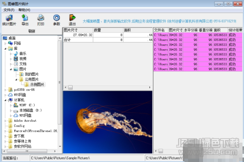Open the 文件(F) menu
Screen dimensions: 244x162
pyautogui.click(x=9, y=10)
